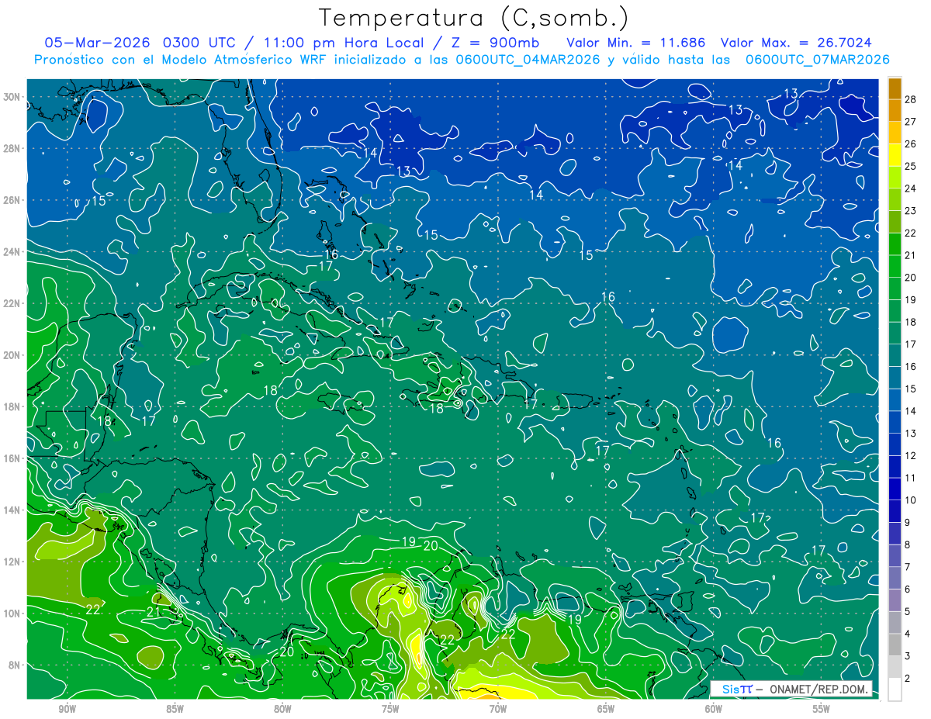Click the "0600UTC_04MAR2026" initialization time text

tap(528, 60)
